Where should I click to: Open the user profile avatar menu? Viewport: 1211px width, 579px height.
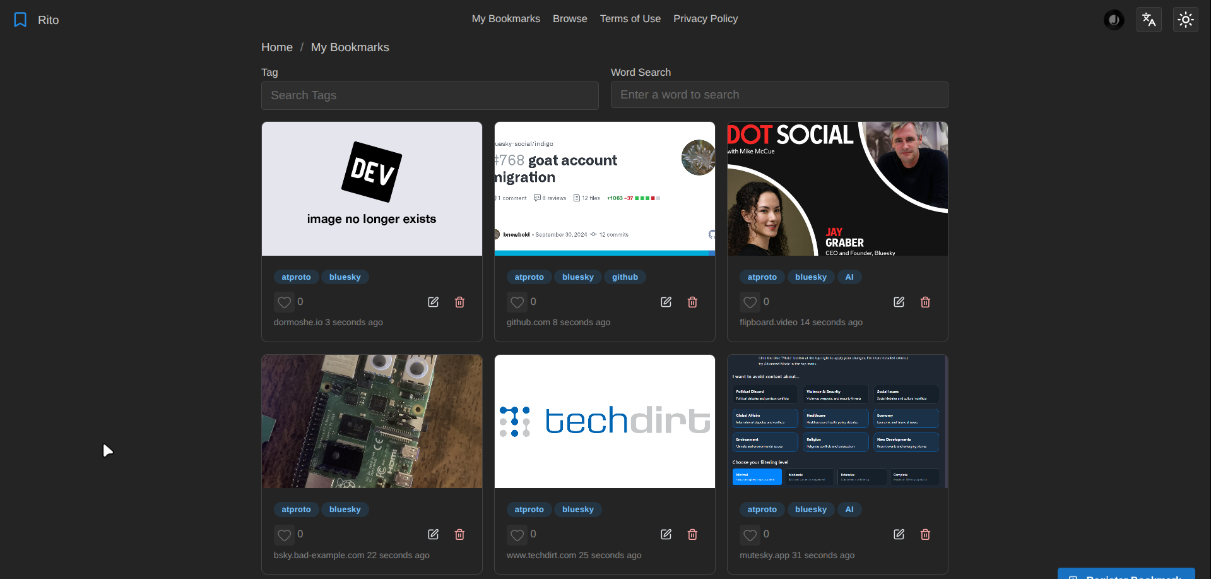click(1113, 20)
